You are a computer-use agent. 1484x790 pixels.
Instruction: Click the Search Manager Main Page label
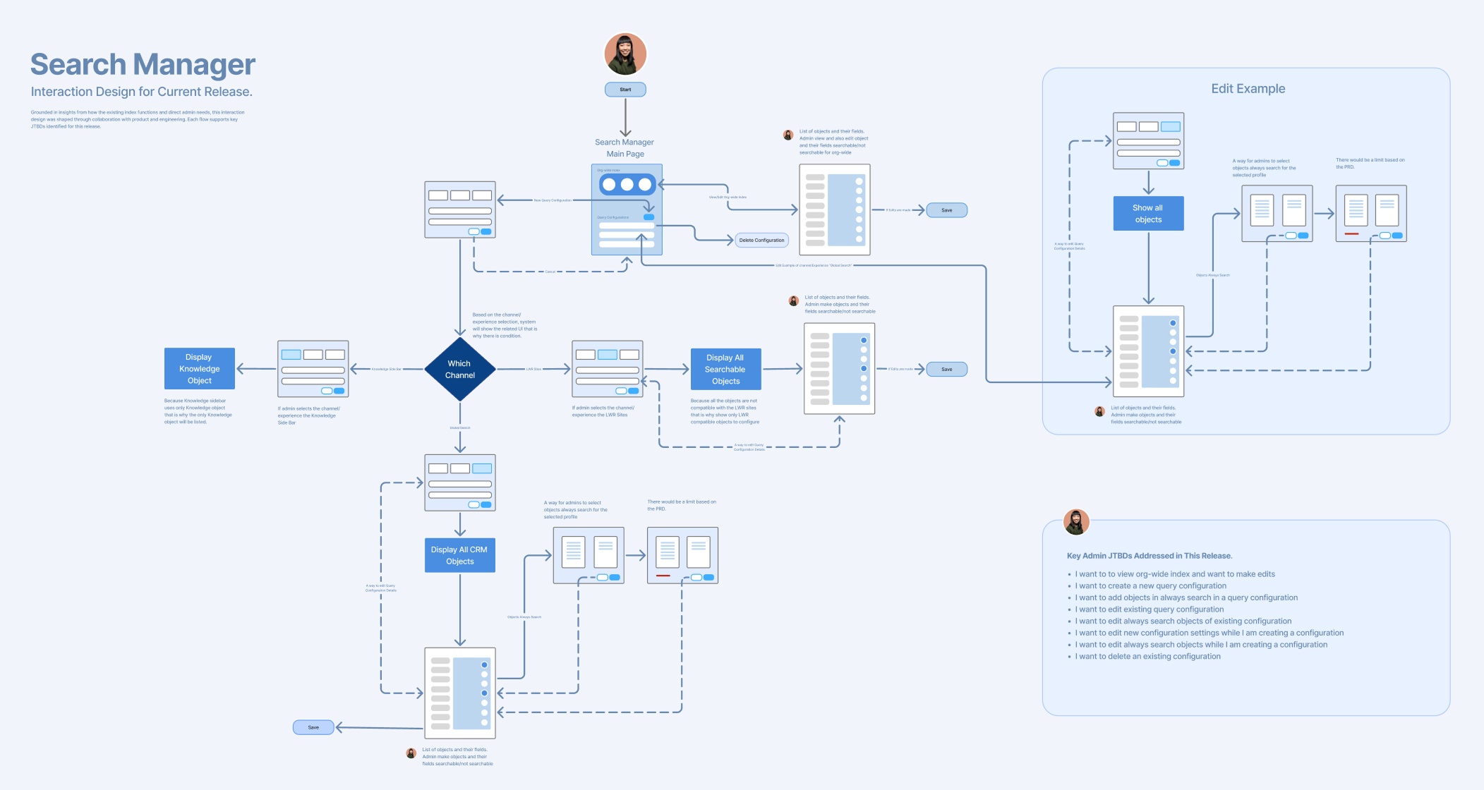tap(625, 147)
